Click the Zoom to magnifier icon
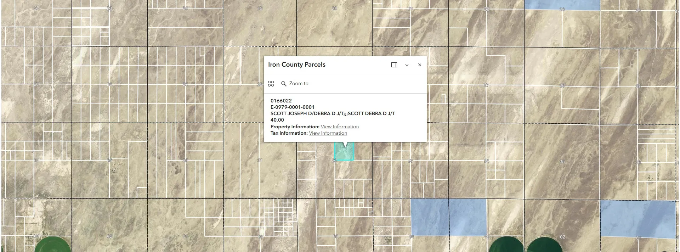680x252 pixels. coord(284,84)
